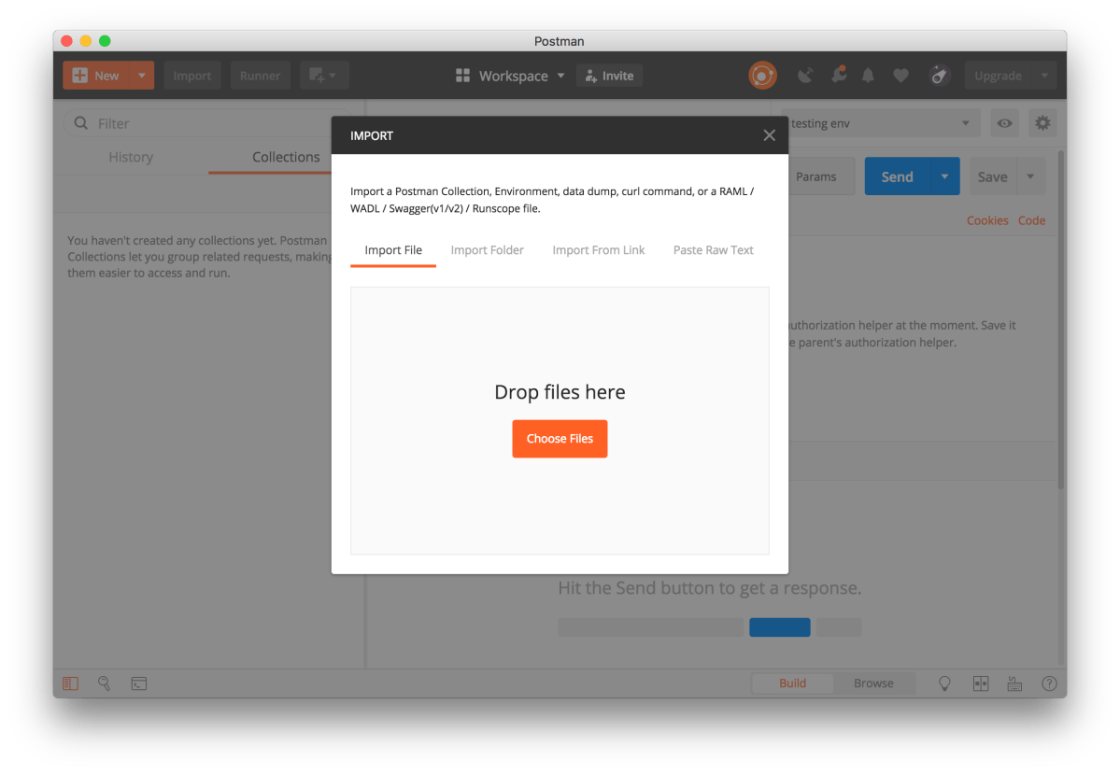
Task: Click the new window/tab icon button
Action: tap(323, 76)
